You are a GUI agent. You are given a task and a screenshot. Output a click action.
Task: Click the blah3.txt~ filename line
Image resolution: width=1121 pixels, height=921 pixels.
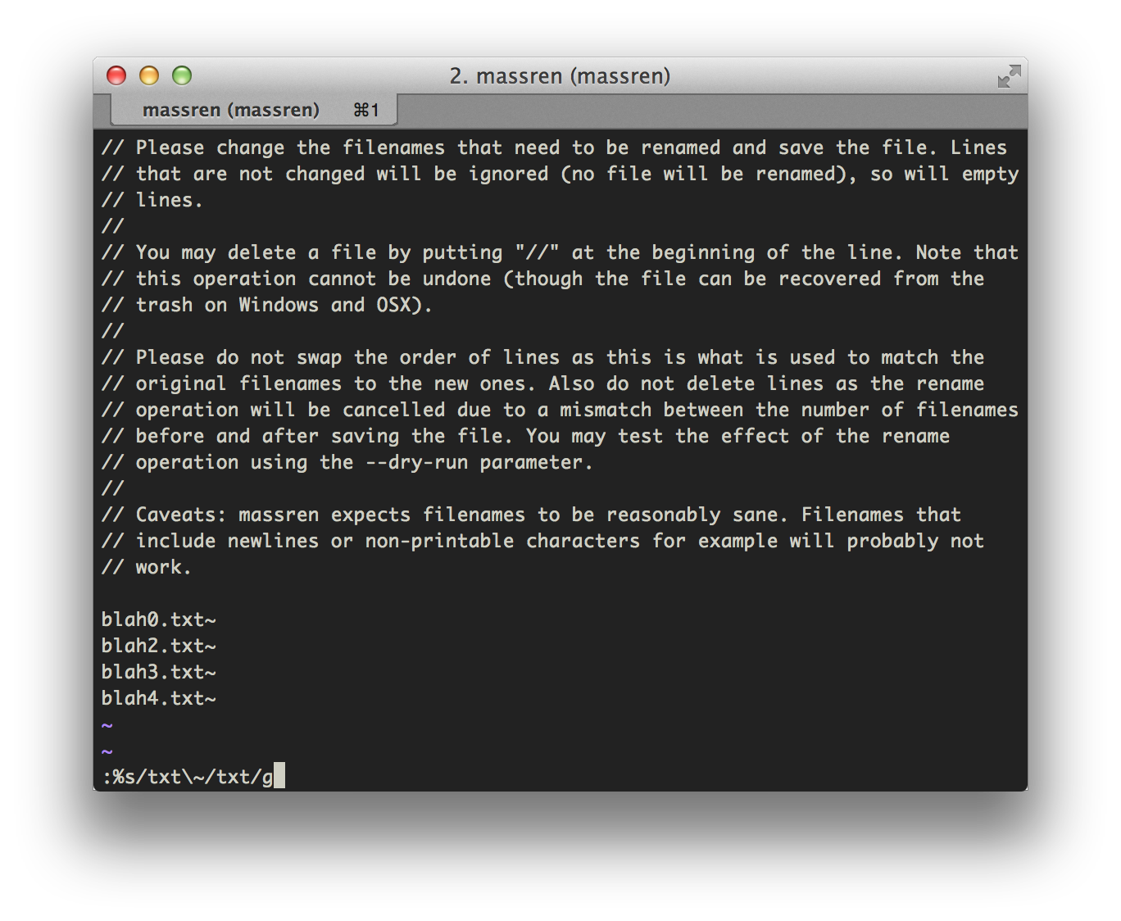click(x=158, y=672)
